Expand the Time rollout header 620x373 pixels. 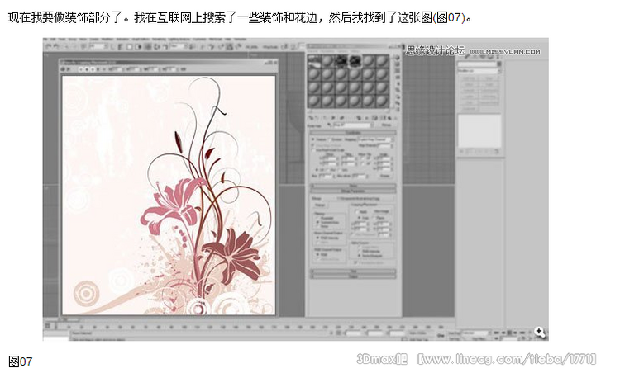point(353,271)
